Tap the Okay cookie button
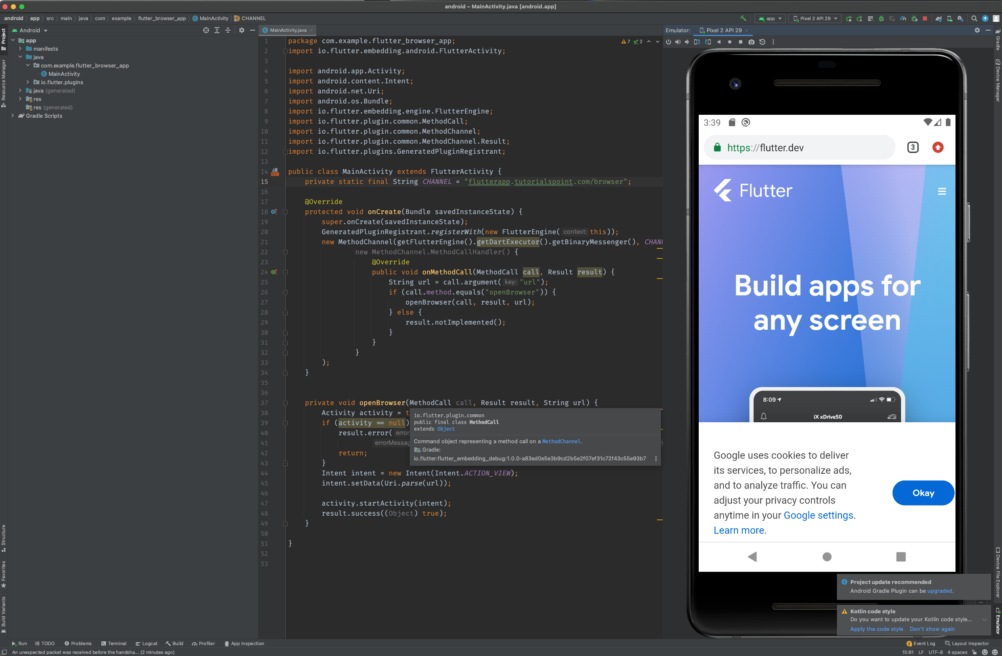The image size is (1002, 656). click(x=923, y=493)
